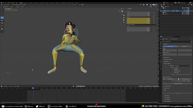Toggle X-ray button in viewport header
The width and height of the screenshot is (193, 108).
pyautogui.click(x=150, y=5)
